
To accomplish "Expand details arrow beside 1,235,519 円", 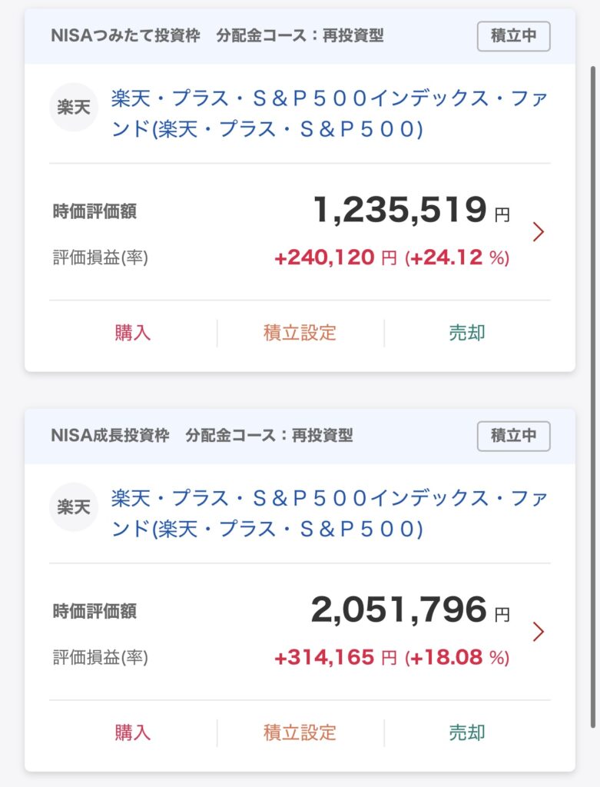I will pos(539,231).
